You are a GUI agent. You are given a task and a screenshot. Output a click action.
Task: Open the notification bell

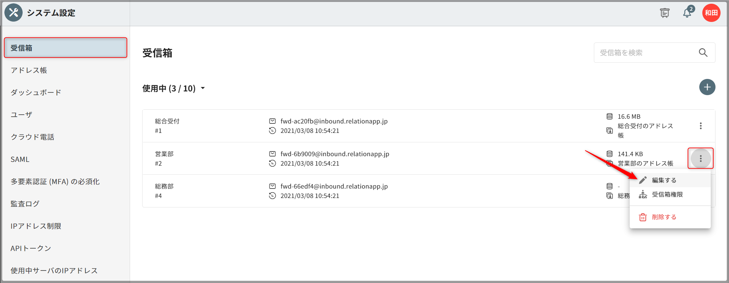(687, 13)
